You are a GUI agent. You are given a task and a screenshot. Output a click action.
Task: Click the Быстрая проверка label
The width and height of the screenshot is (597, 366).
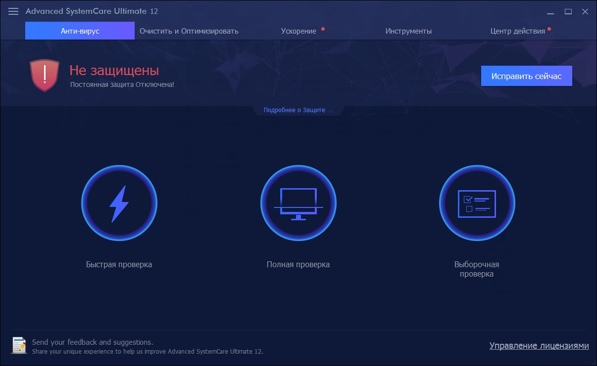(119, 264)
